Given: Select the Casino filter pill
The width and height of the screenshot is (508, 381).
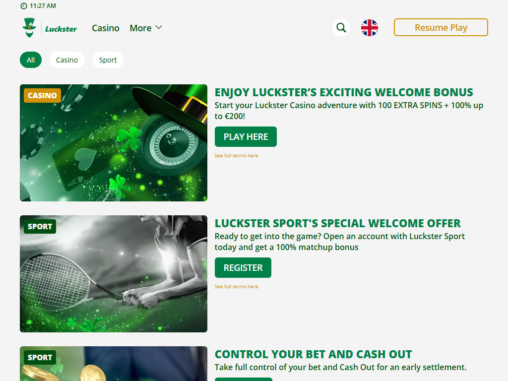Looking at the screenshot, I should [x=67, y=60].
